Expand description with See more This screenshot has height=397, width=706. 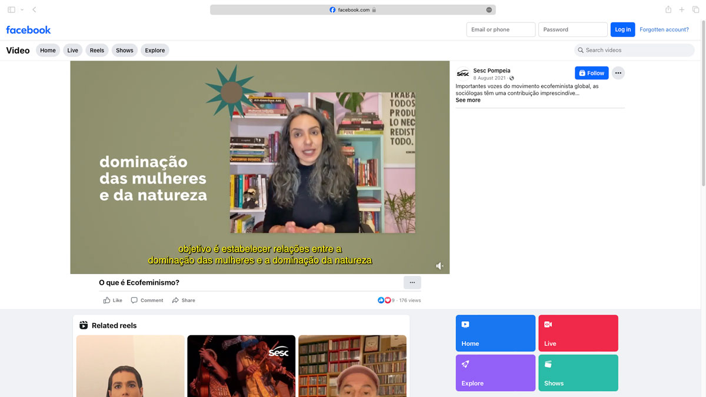(x=468, y=101)
